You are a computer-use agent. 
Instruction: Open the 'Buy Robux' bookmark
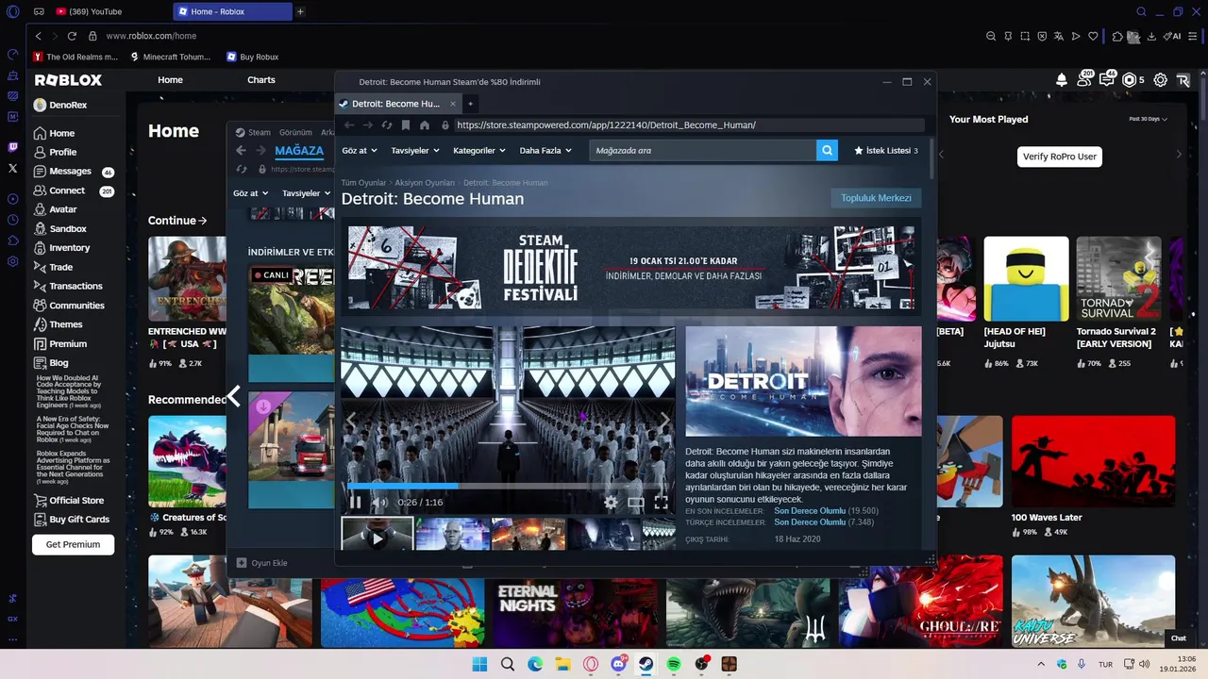click(252, 57)
